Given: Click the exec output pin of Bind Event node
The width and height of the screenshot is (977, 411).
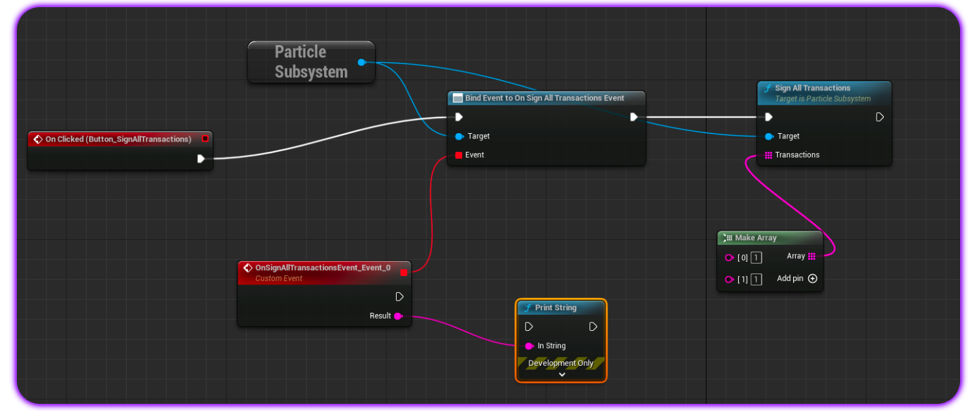Looking at the screenshot, I should coord(633,117).
